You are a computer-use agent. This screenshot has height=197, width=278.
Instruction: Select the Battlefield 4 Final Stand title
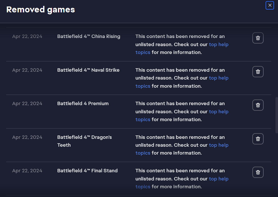(87, 171)
